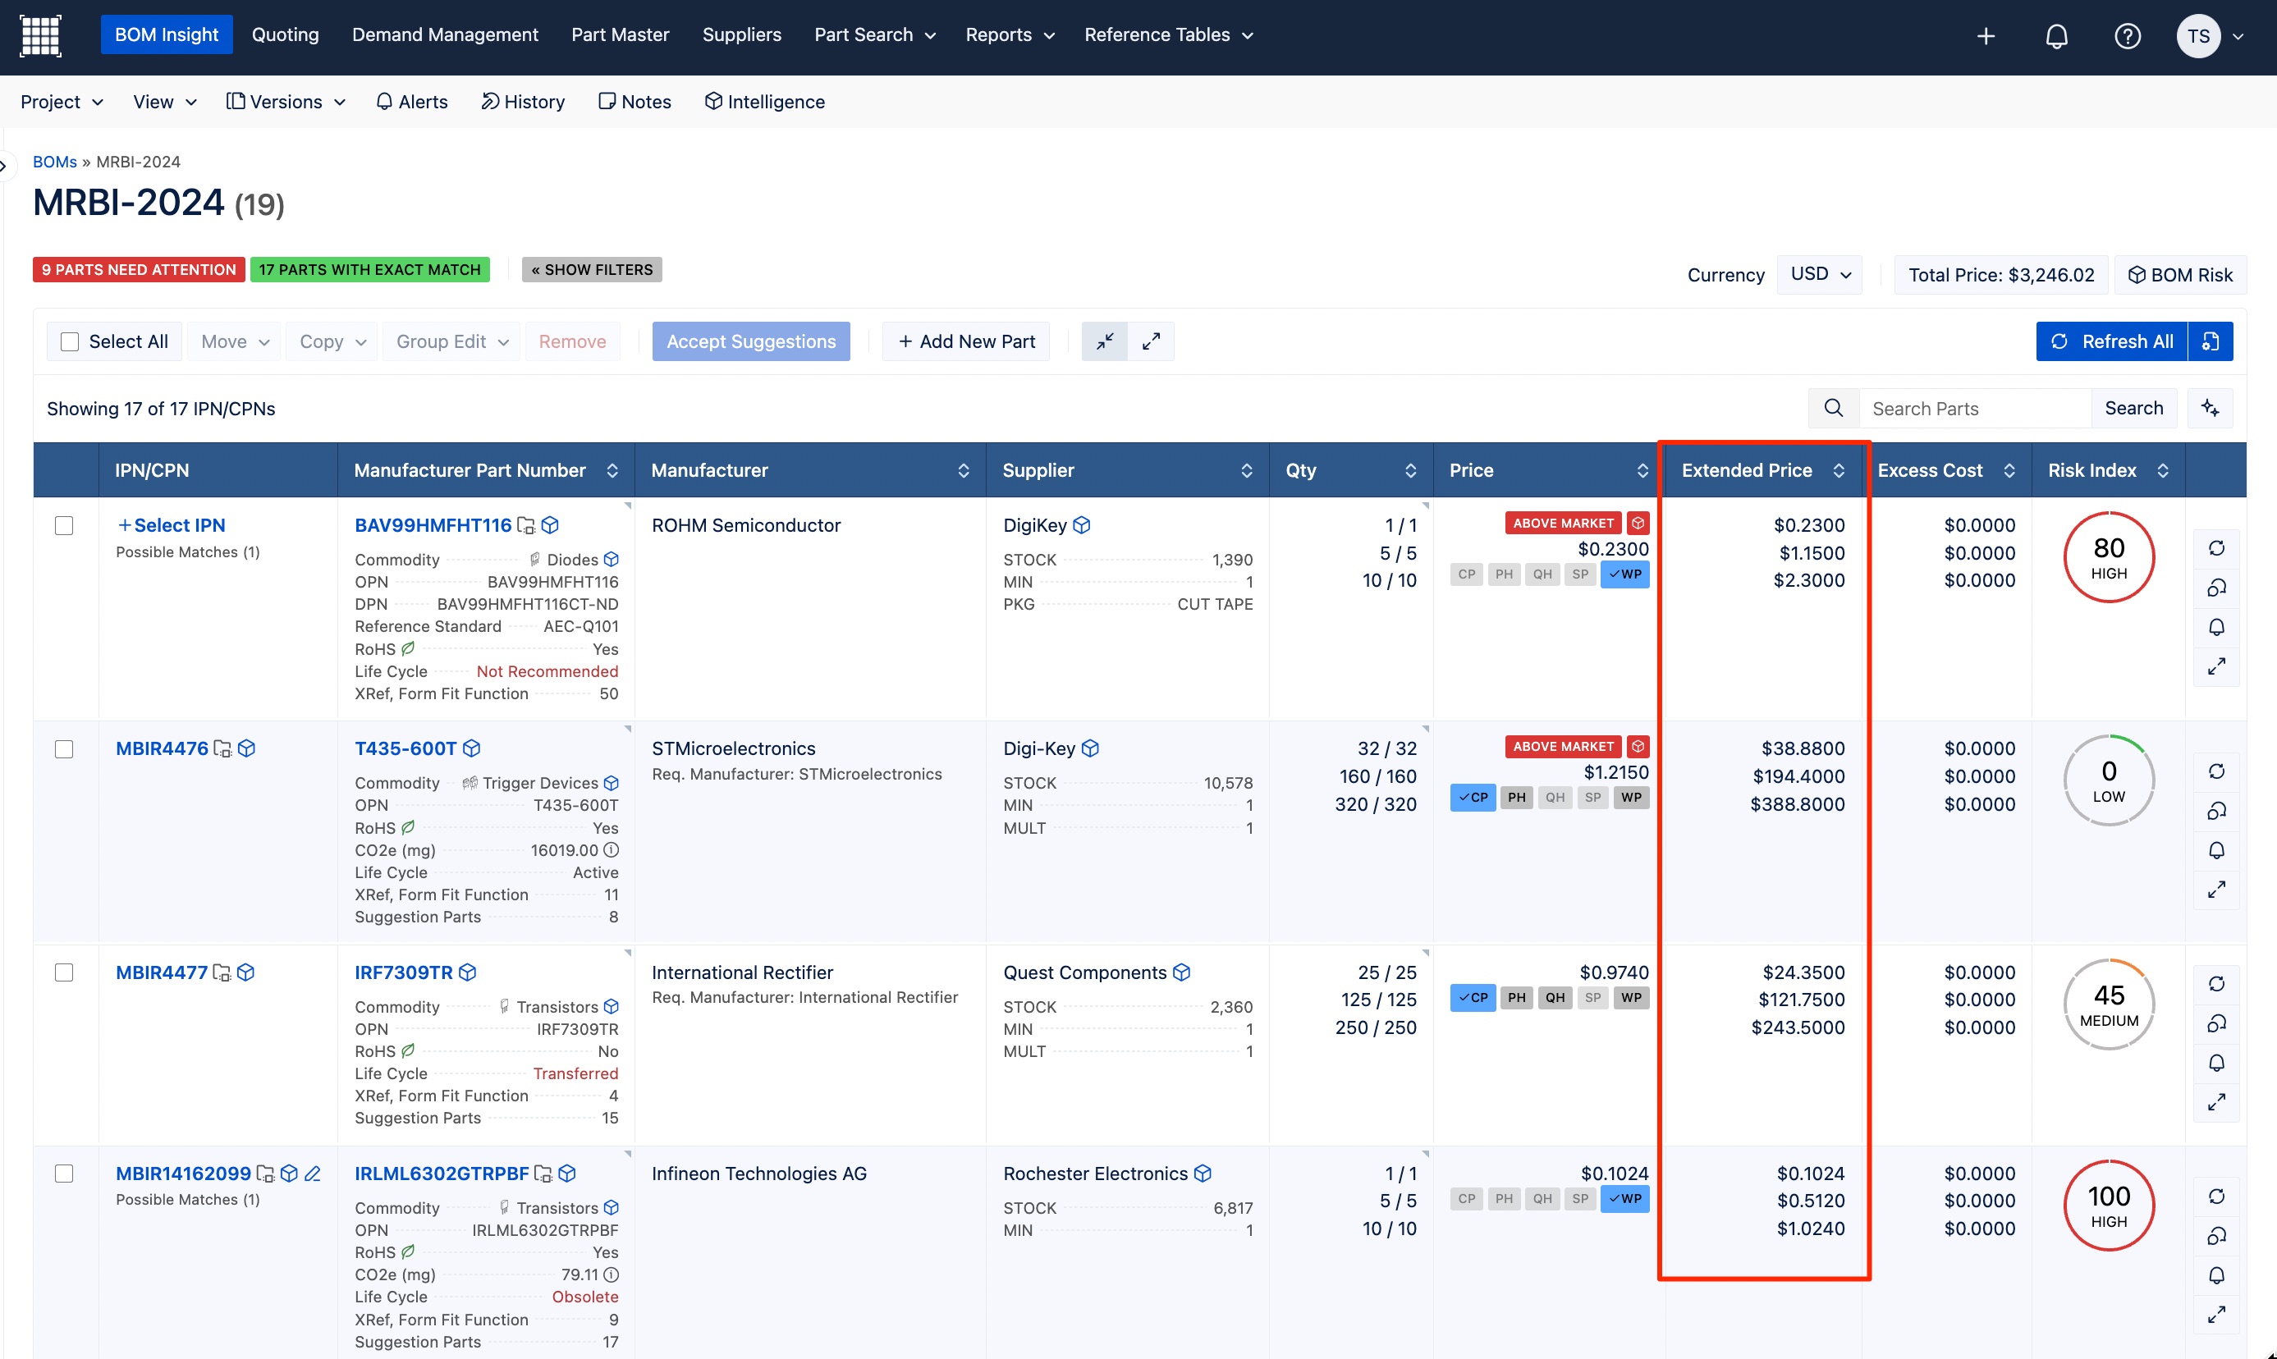This screenshot has height=1359, width=2277.
Task: Click the edit pencil icon beside MBIR14162099
Action: tap(311, 1173)
